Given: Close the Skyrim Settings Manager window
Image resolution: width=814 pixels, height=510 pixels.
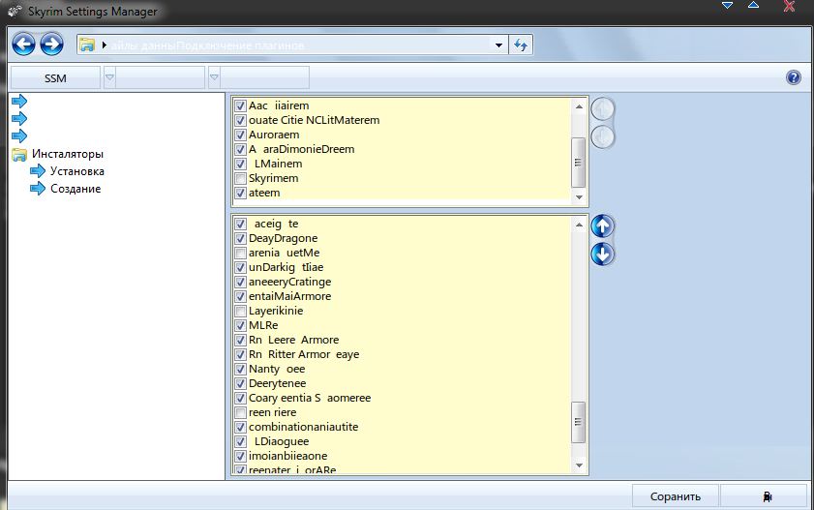Looking at the screenshot, I should click(x=789, y=6).
